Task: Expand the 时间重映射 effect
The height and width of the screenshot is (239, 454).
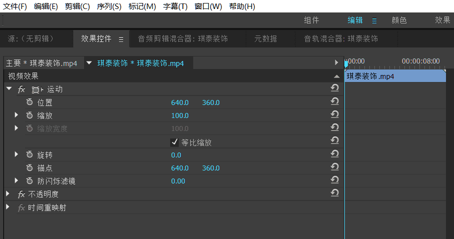Action: click(8, 207)
